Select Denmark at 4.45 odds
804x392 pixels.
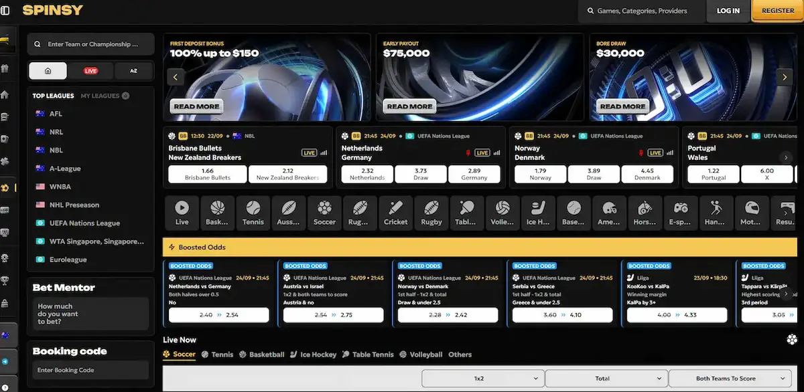[x=647, y=174]
